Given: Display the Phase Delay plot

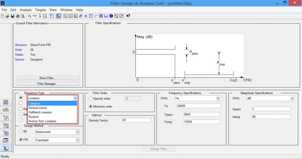Looking at the screenshot, I should coord(86,16).
